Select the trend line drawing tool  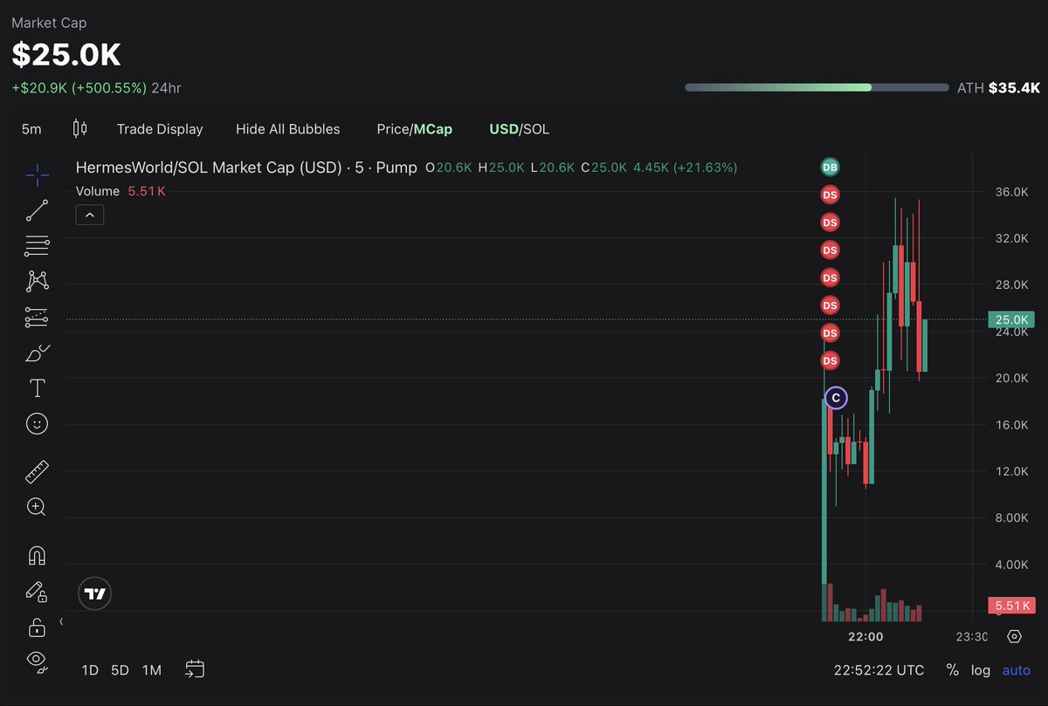pyautogui.click(x=37, y=210)
